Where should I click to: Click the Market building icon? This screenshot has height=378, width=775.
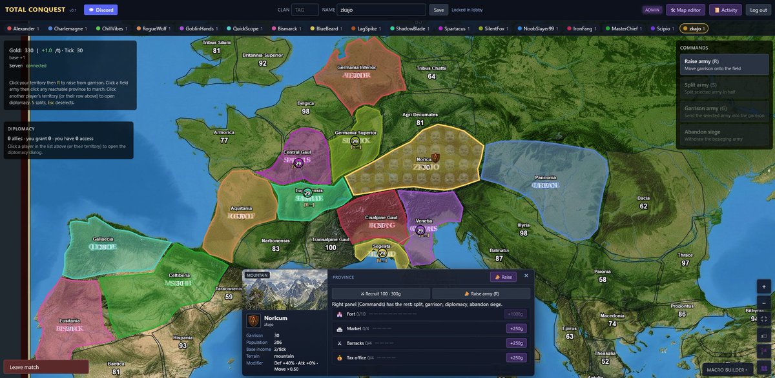coord(339,328)
